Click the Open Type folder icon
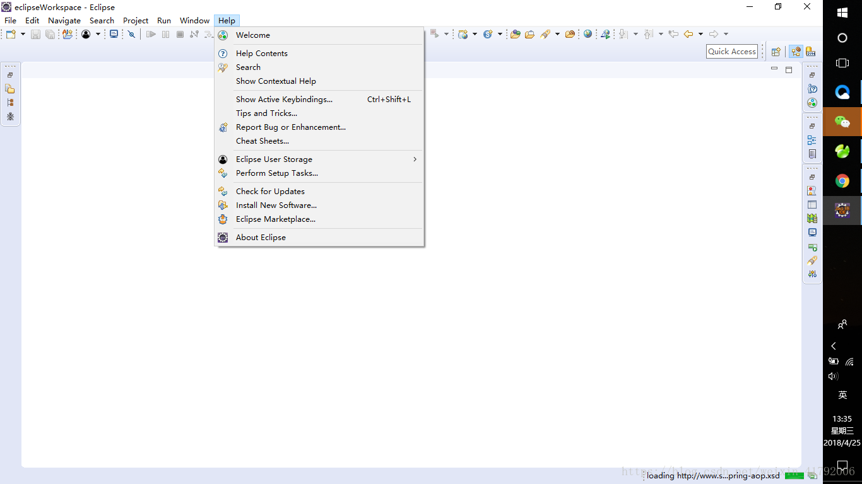 tap(516, 34)
